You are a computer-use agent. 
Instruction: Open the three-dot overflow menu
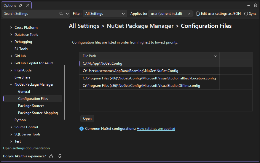[248, 5]
